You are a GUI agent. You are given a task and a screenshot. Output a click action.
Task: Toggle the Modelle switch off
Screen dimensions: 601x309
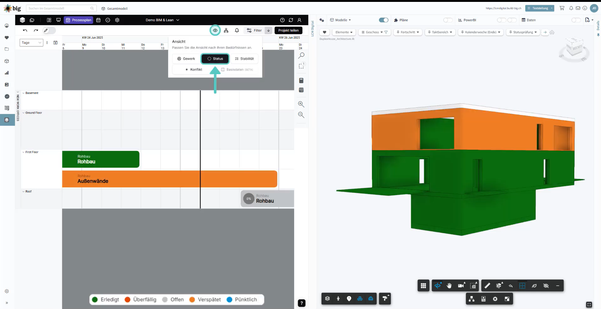coord(383,20)
